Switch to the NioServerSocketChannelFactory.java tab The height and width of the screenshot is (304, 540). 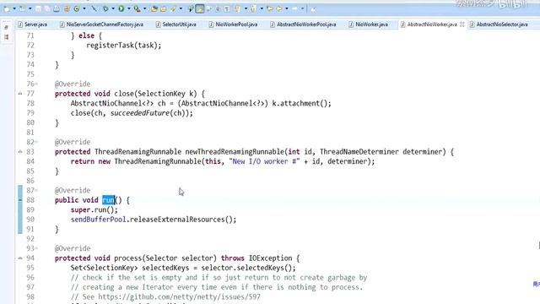click(101, 24)
